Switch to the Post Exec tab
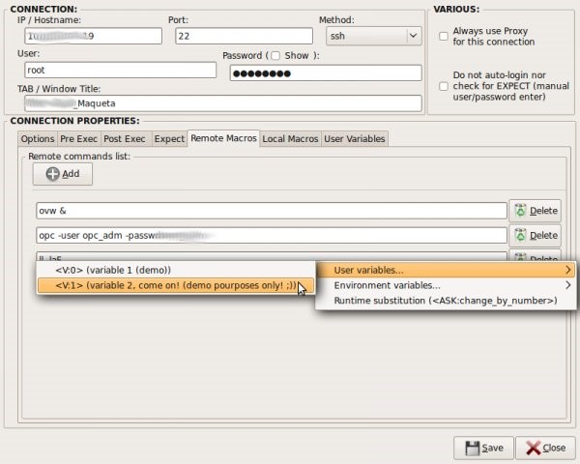580x464 pixels. 125,139
